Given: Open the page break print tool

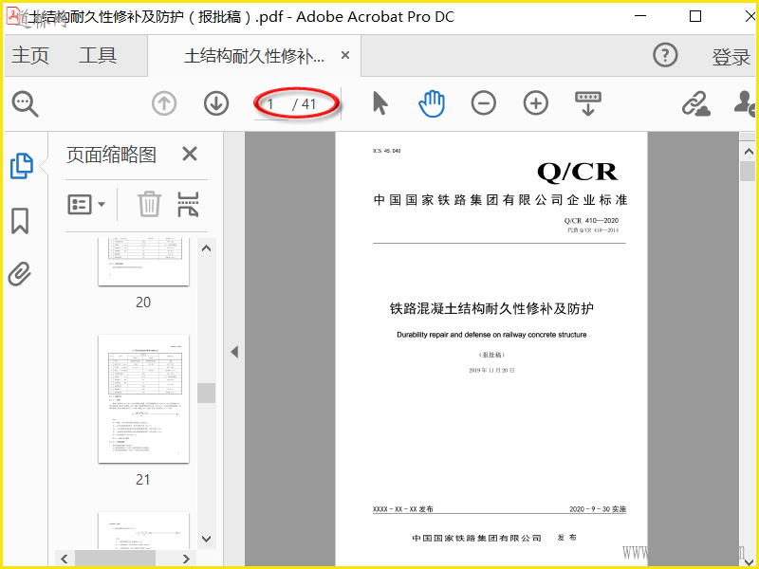Looking at the screenshot, I should pyautogui.click(x=188, y=204).
